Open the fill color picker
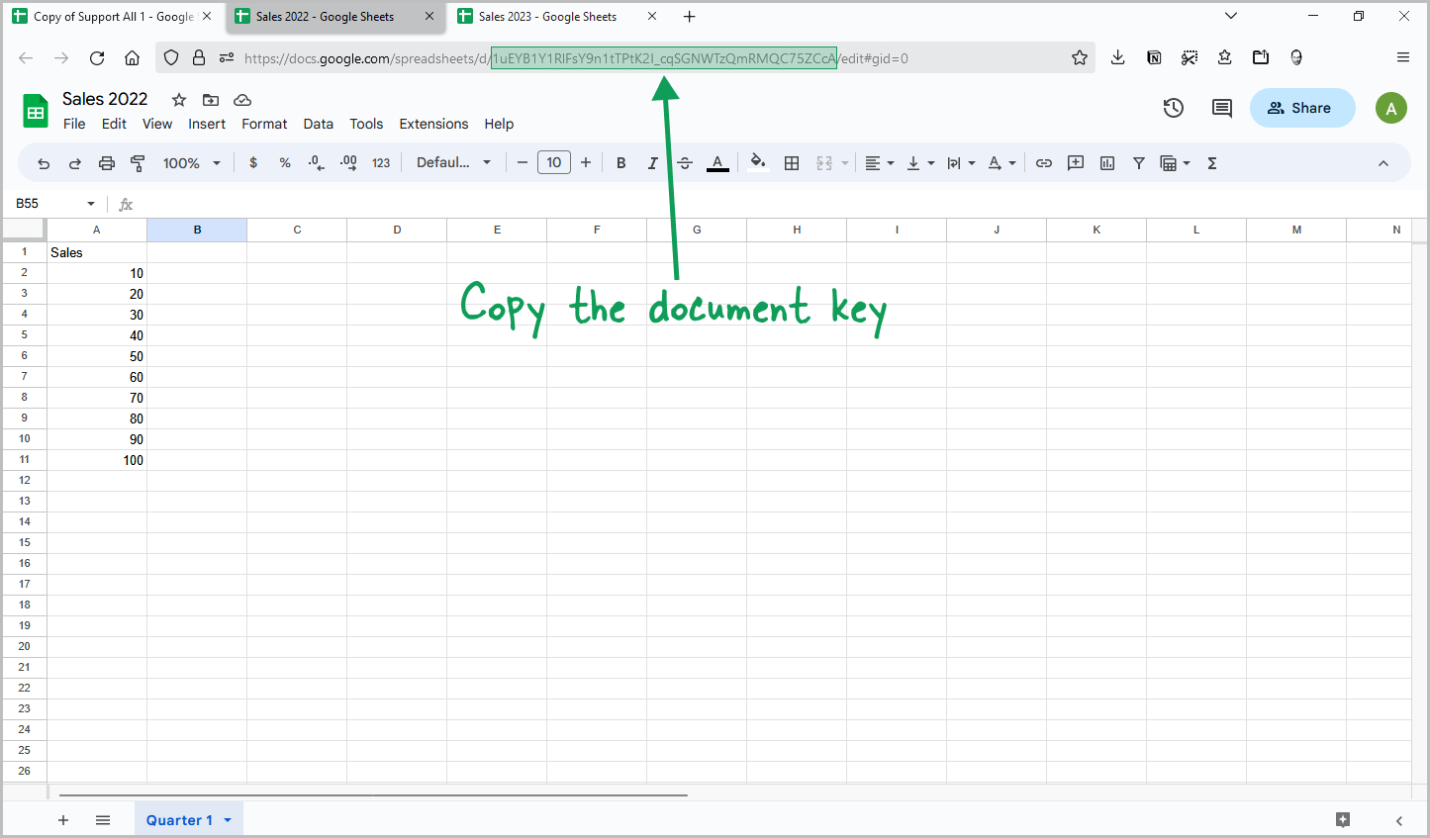 point(758,163)
